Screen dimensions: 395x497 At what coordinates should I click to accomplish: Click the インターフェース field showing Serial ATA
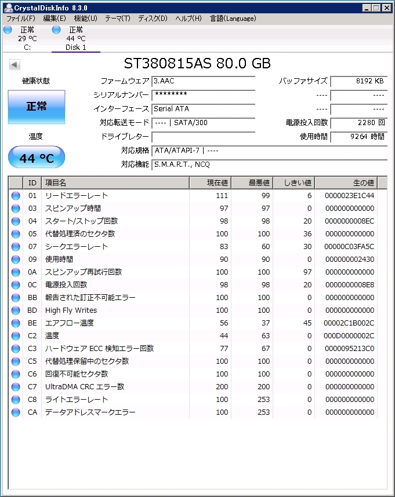[x=204, y=109]
